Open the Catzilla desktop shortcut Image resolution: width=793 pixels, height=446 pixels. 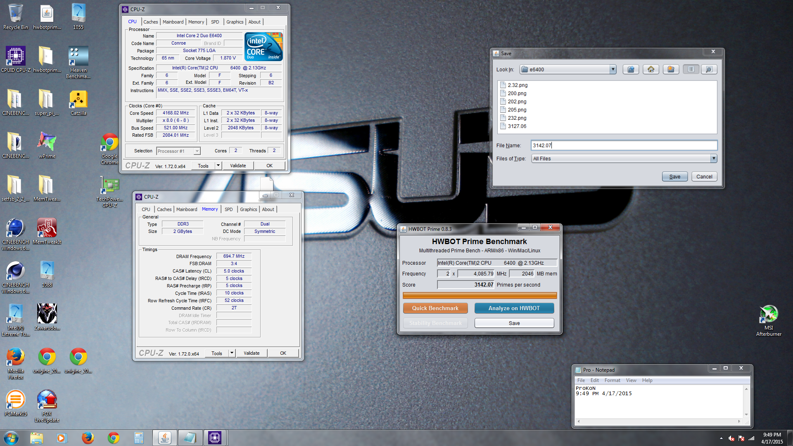(78, 102)
